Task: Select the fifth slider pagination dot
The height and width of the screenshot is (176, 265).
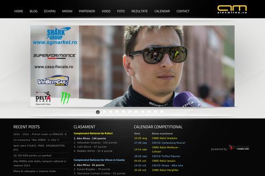Action: pyautogui.click(x=123, y=112)
